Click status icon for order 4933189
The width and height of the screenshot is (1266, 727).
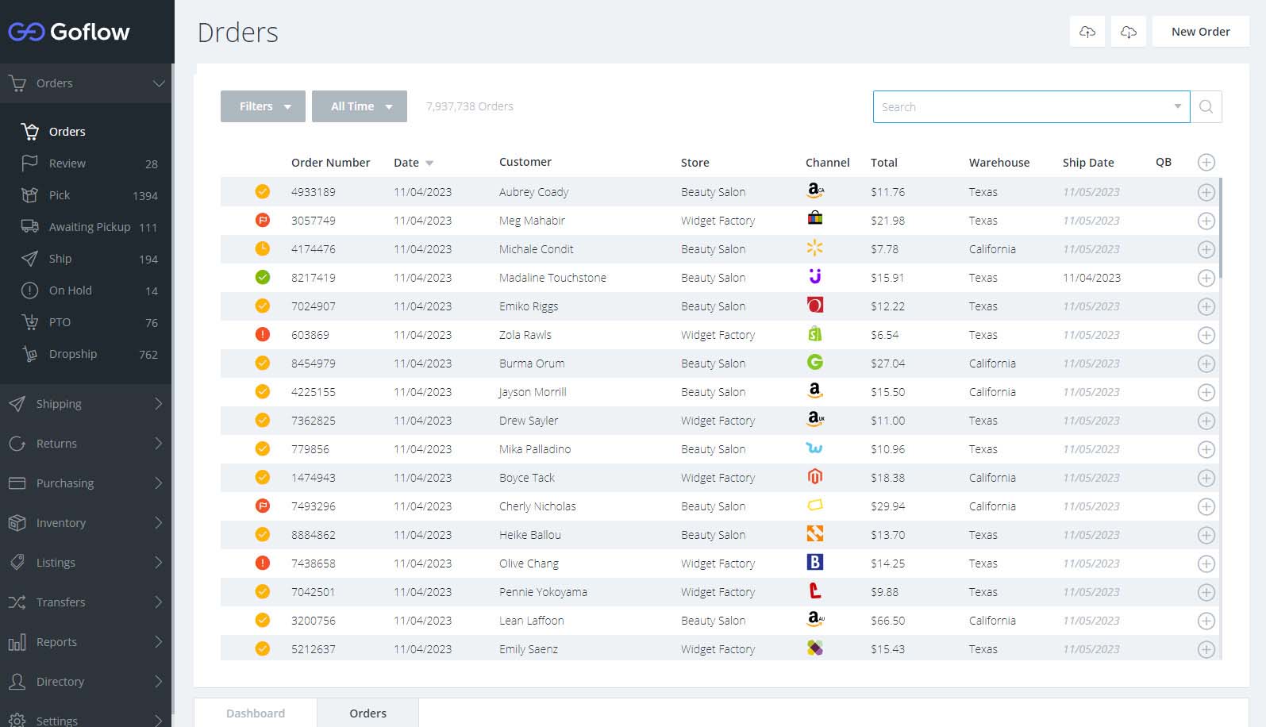coord(262,191)
